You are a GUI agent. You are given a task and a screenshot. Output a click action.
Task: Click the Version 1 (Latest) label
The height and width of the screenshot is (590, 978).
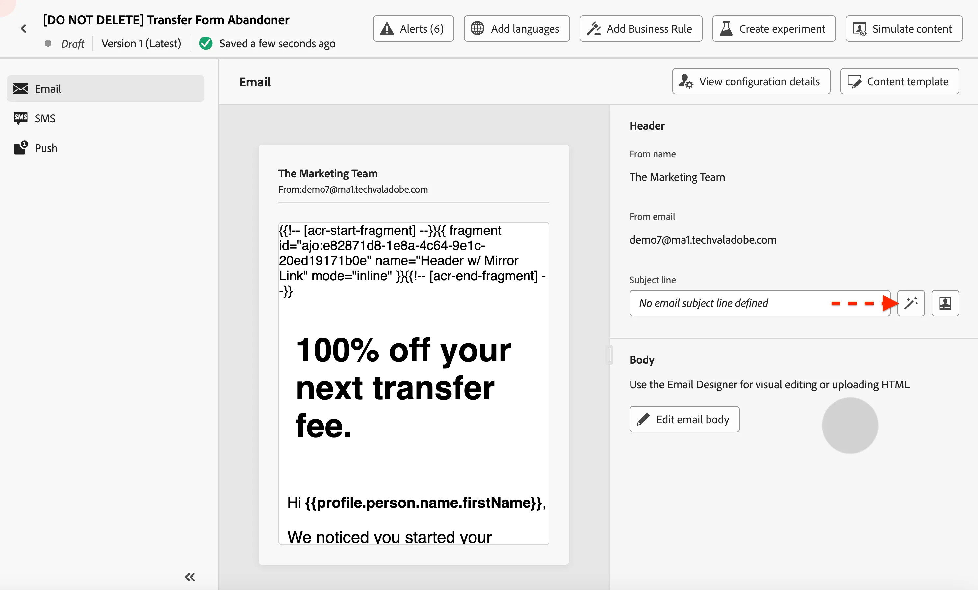click(141, 43)
